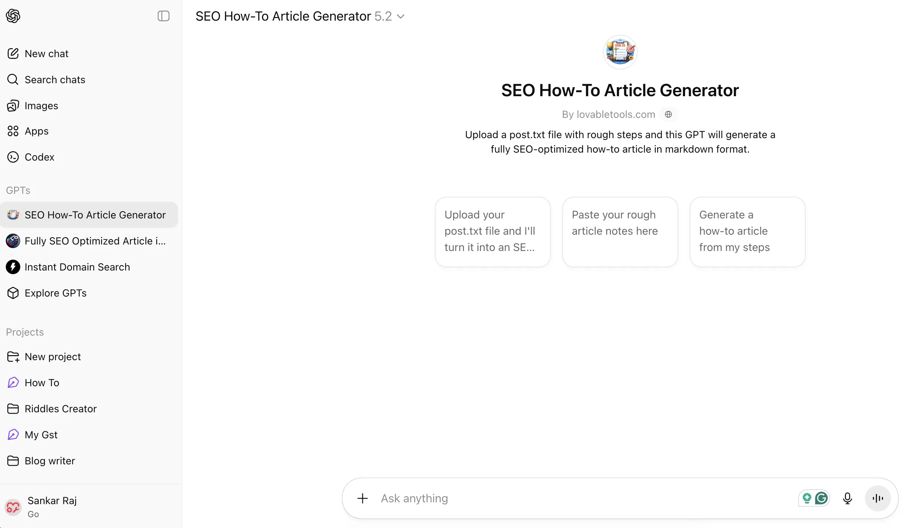Image resolution: width=904 pixels, height=528 pixels.
Task: Start voice mode in the chat bar
Action: click(x=878, y=498)
